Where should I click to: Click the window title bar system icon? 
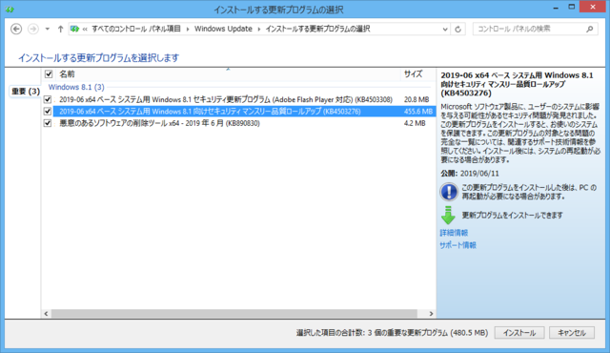[10, 10]
